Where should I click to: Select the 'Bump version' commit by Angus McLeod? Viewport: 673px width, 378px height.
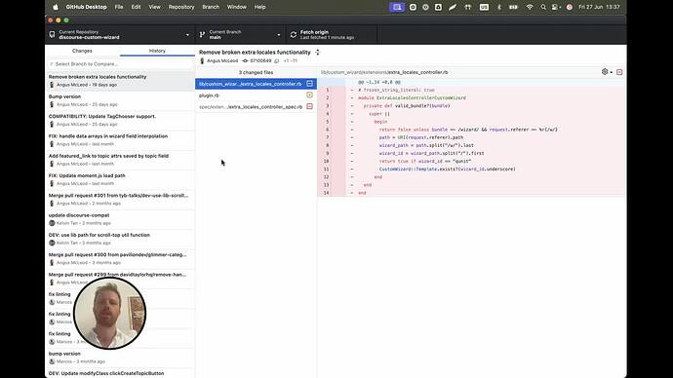120,100
